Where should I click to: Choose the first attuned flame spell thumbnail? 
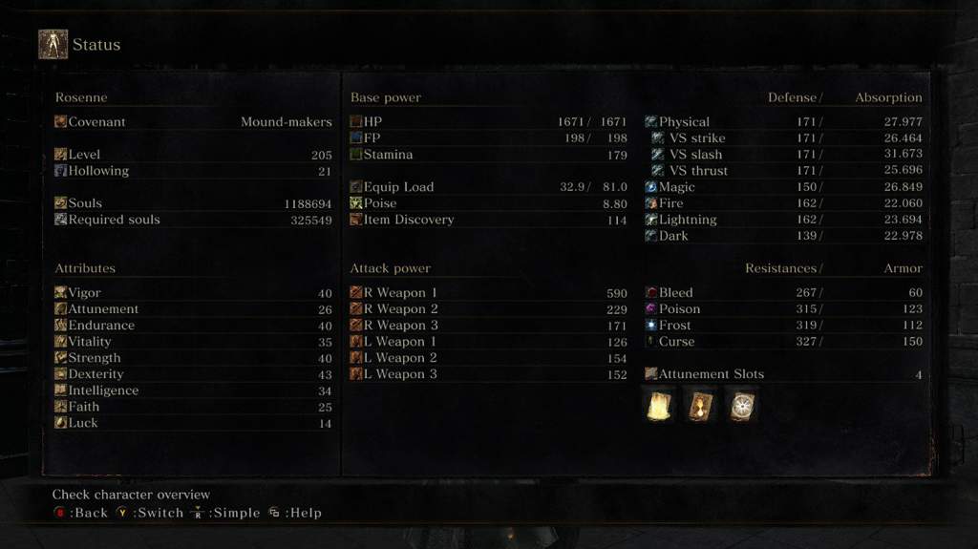659,406
